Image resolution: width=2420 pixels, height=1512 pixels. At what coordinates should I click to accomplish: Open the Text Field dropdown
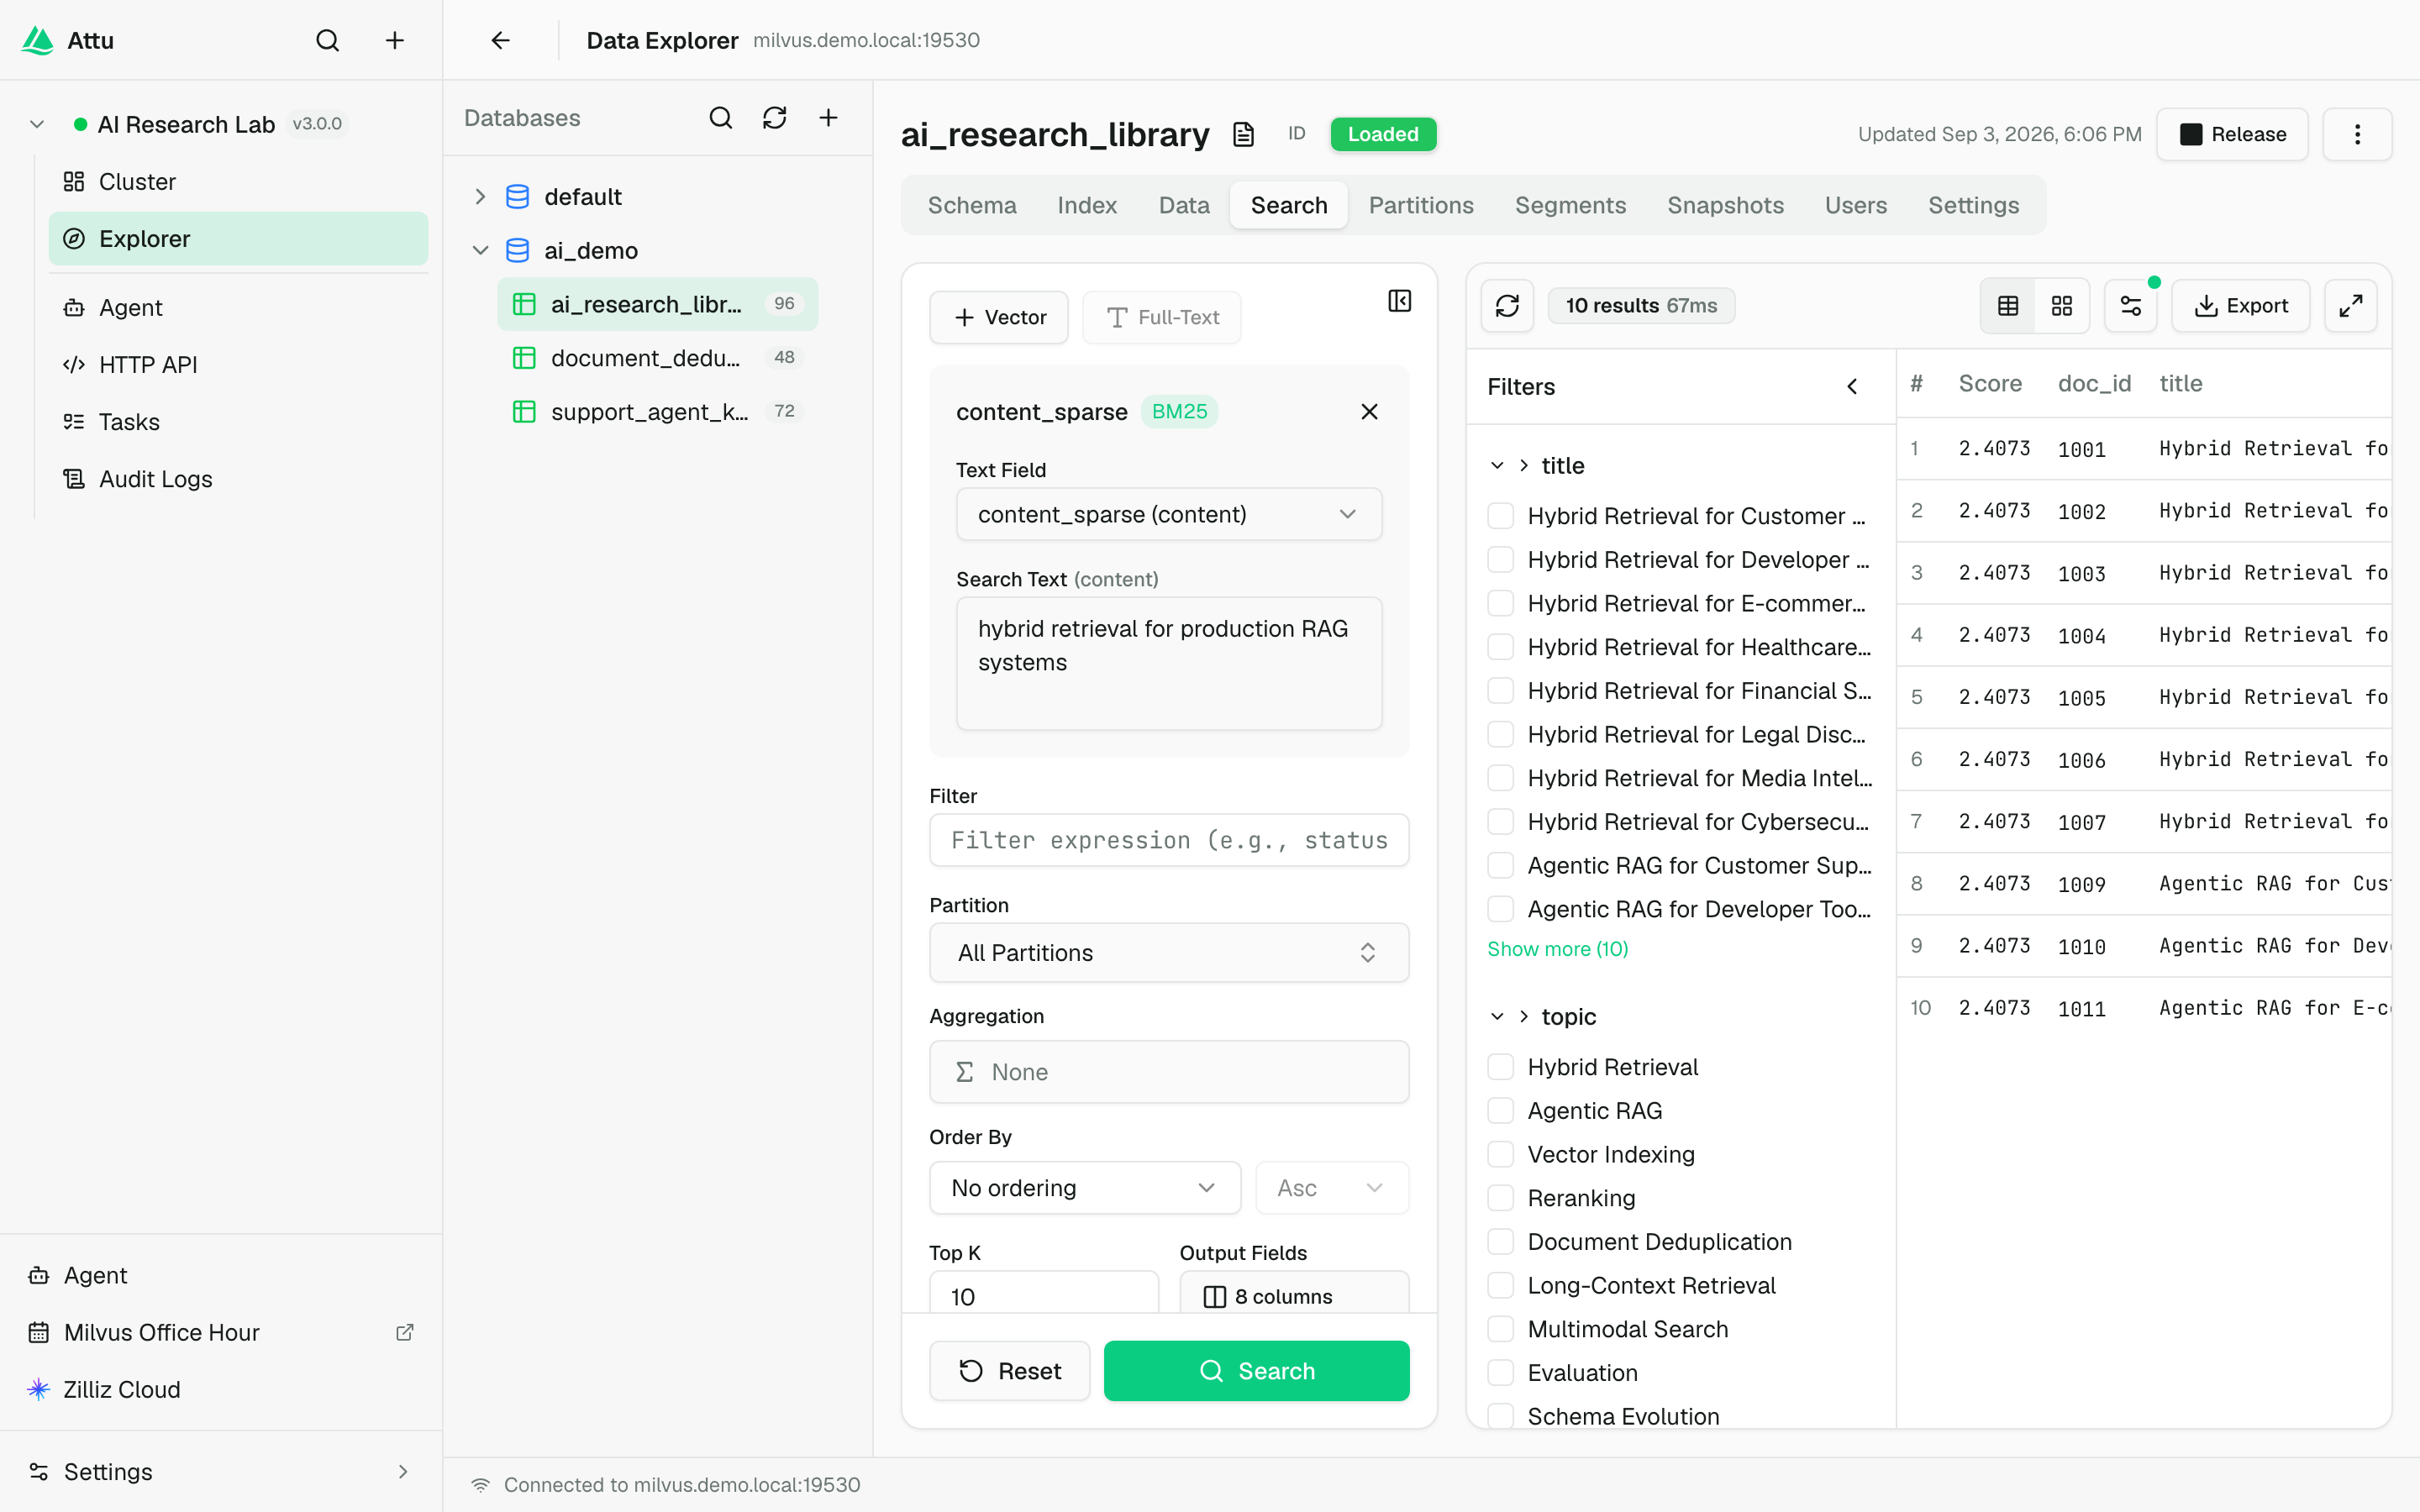1169,514
